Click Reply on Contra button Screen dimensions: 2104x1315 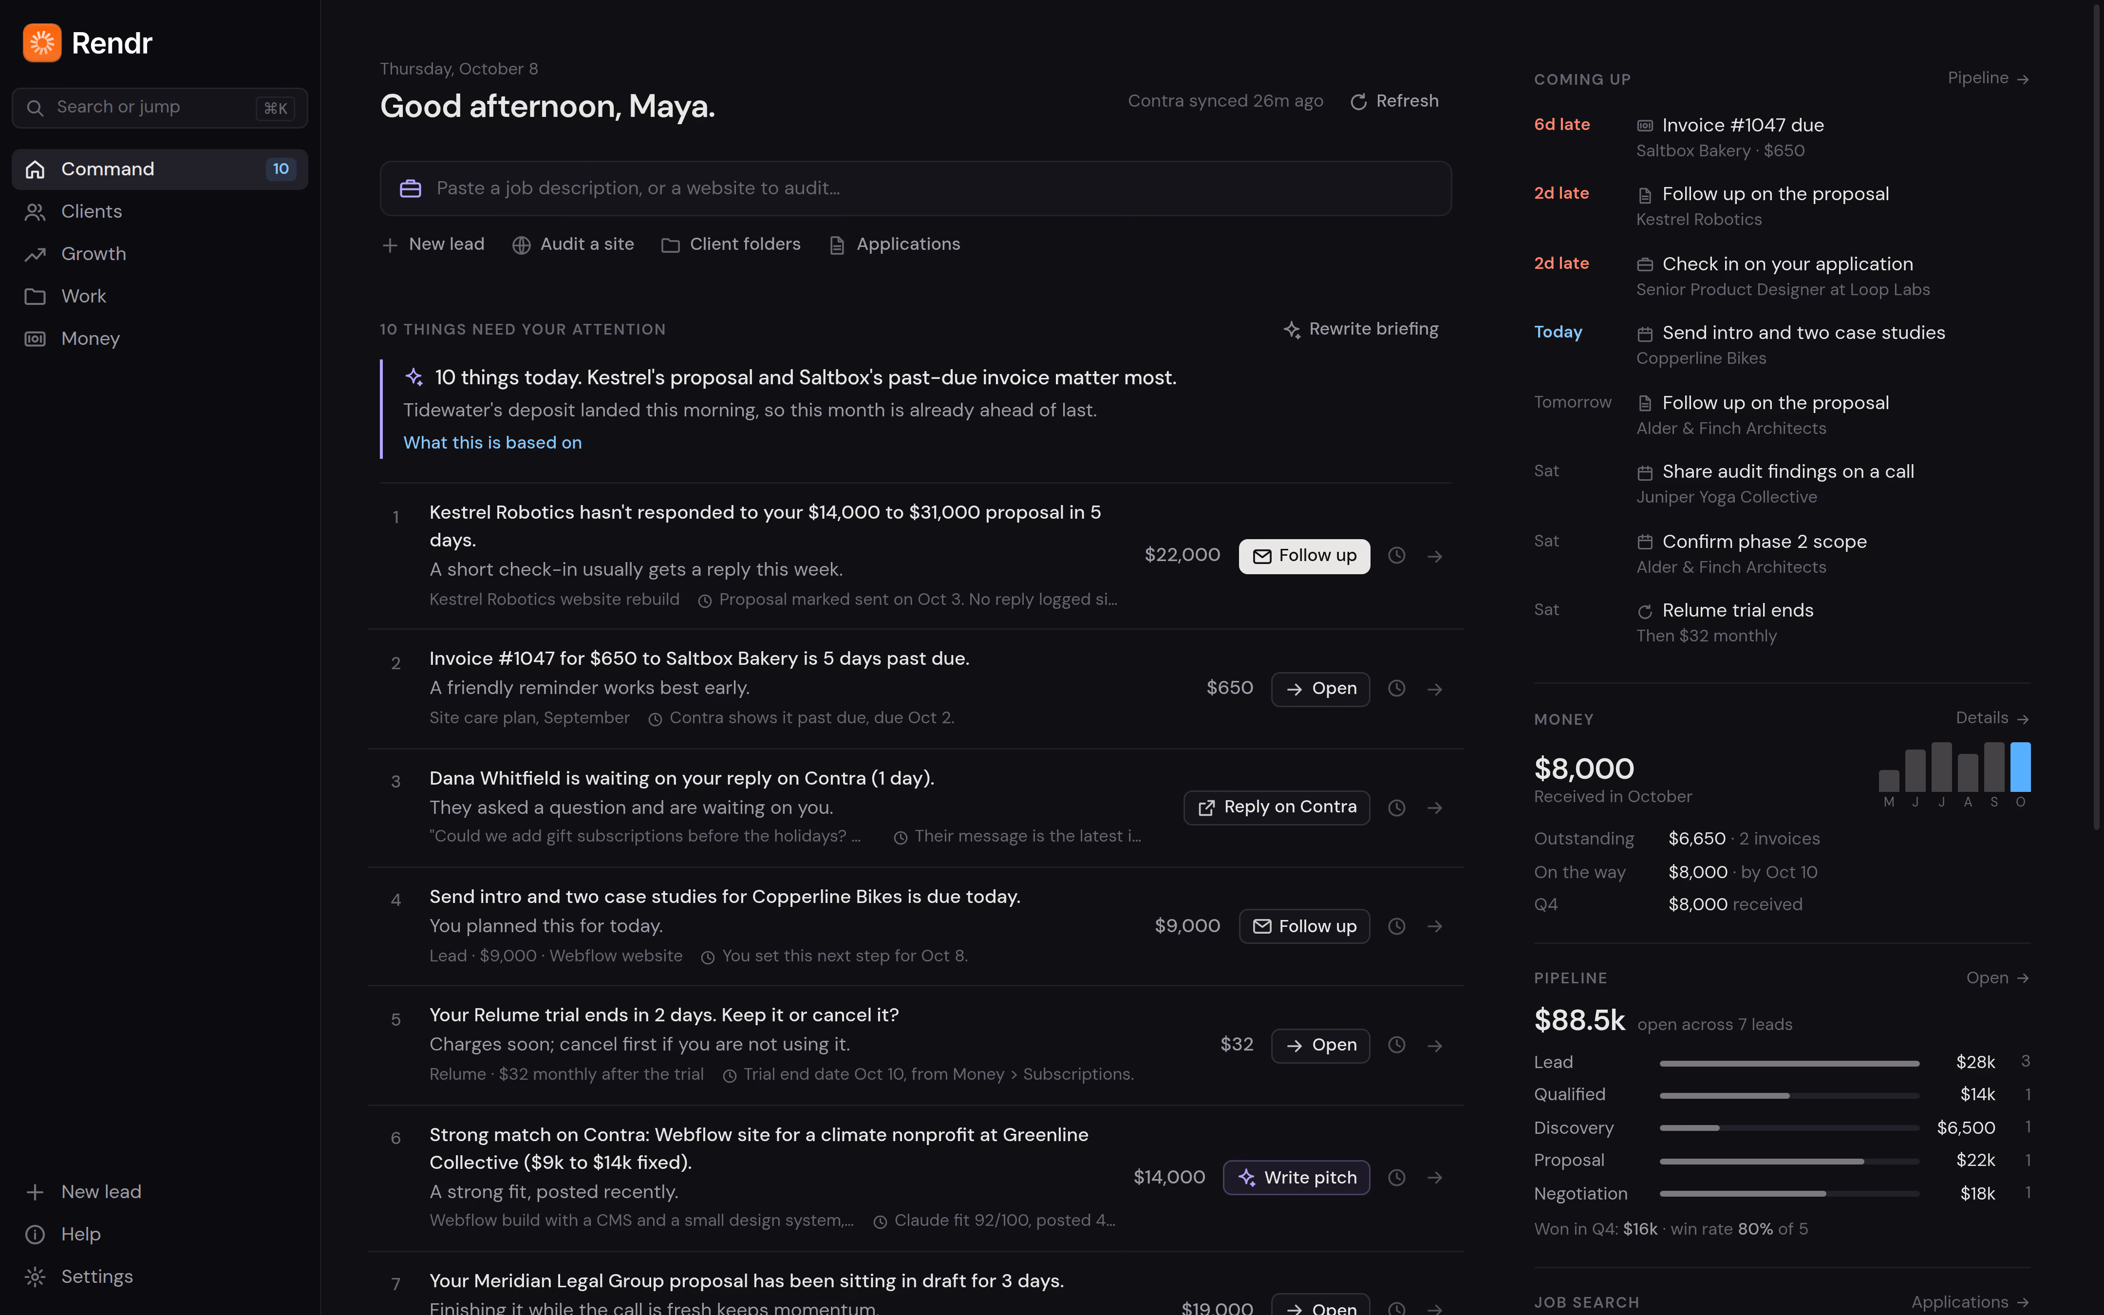click(x=1277, y=807)
